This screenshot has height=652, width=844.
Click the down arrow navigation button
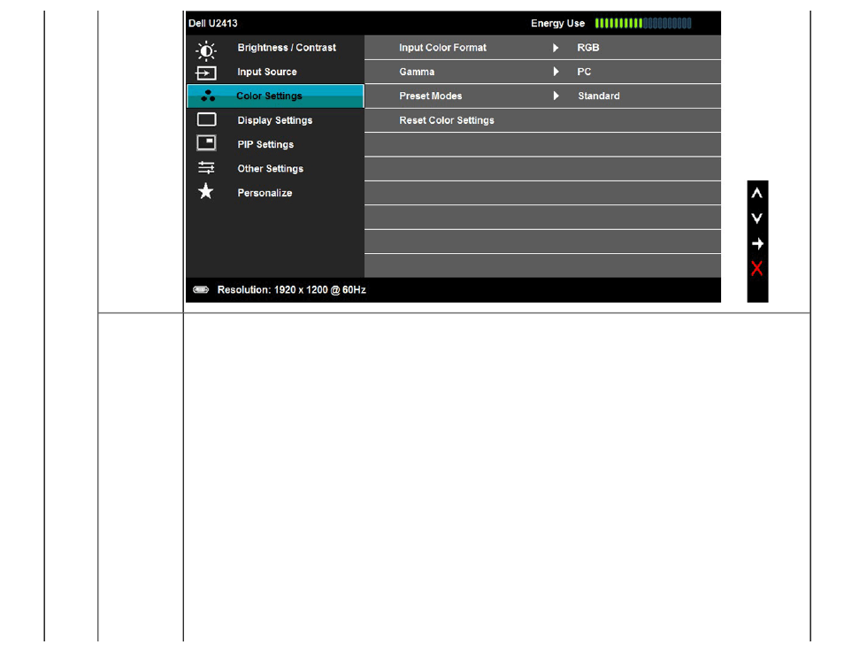point(756,218)
